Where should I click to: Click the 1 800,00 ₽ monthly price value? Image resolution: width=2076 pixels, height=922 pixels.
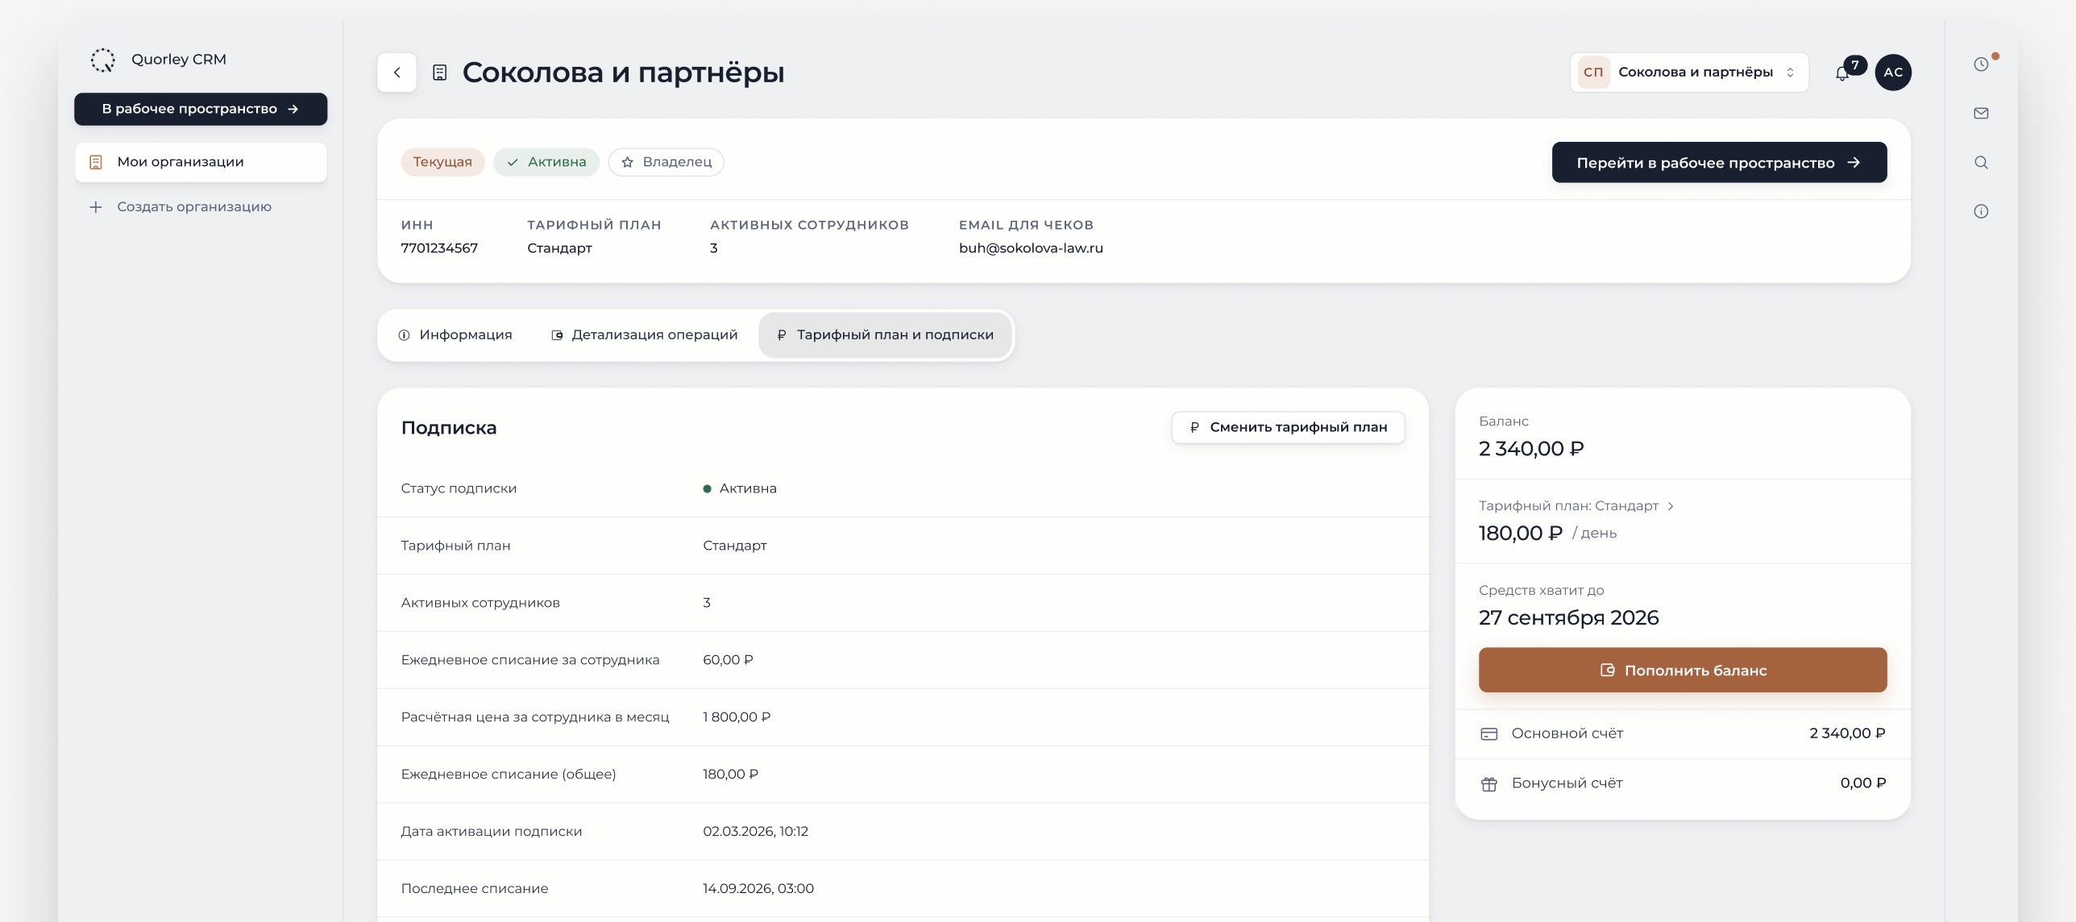tap(737, 717)
